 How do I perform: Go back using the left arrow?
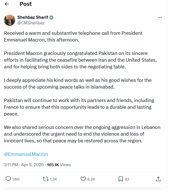click(x=7, y=4)
